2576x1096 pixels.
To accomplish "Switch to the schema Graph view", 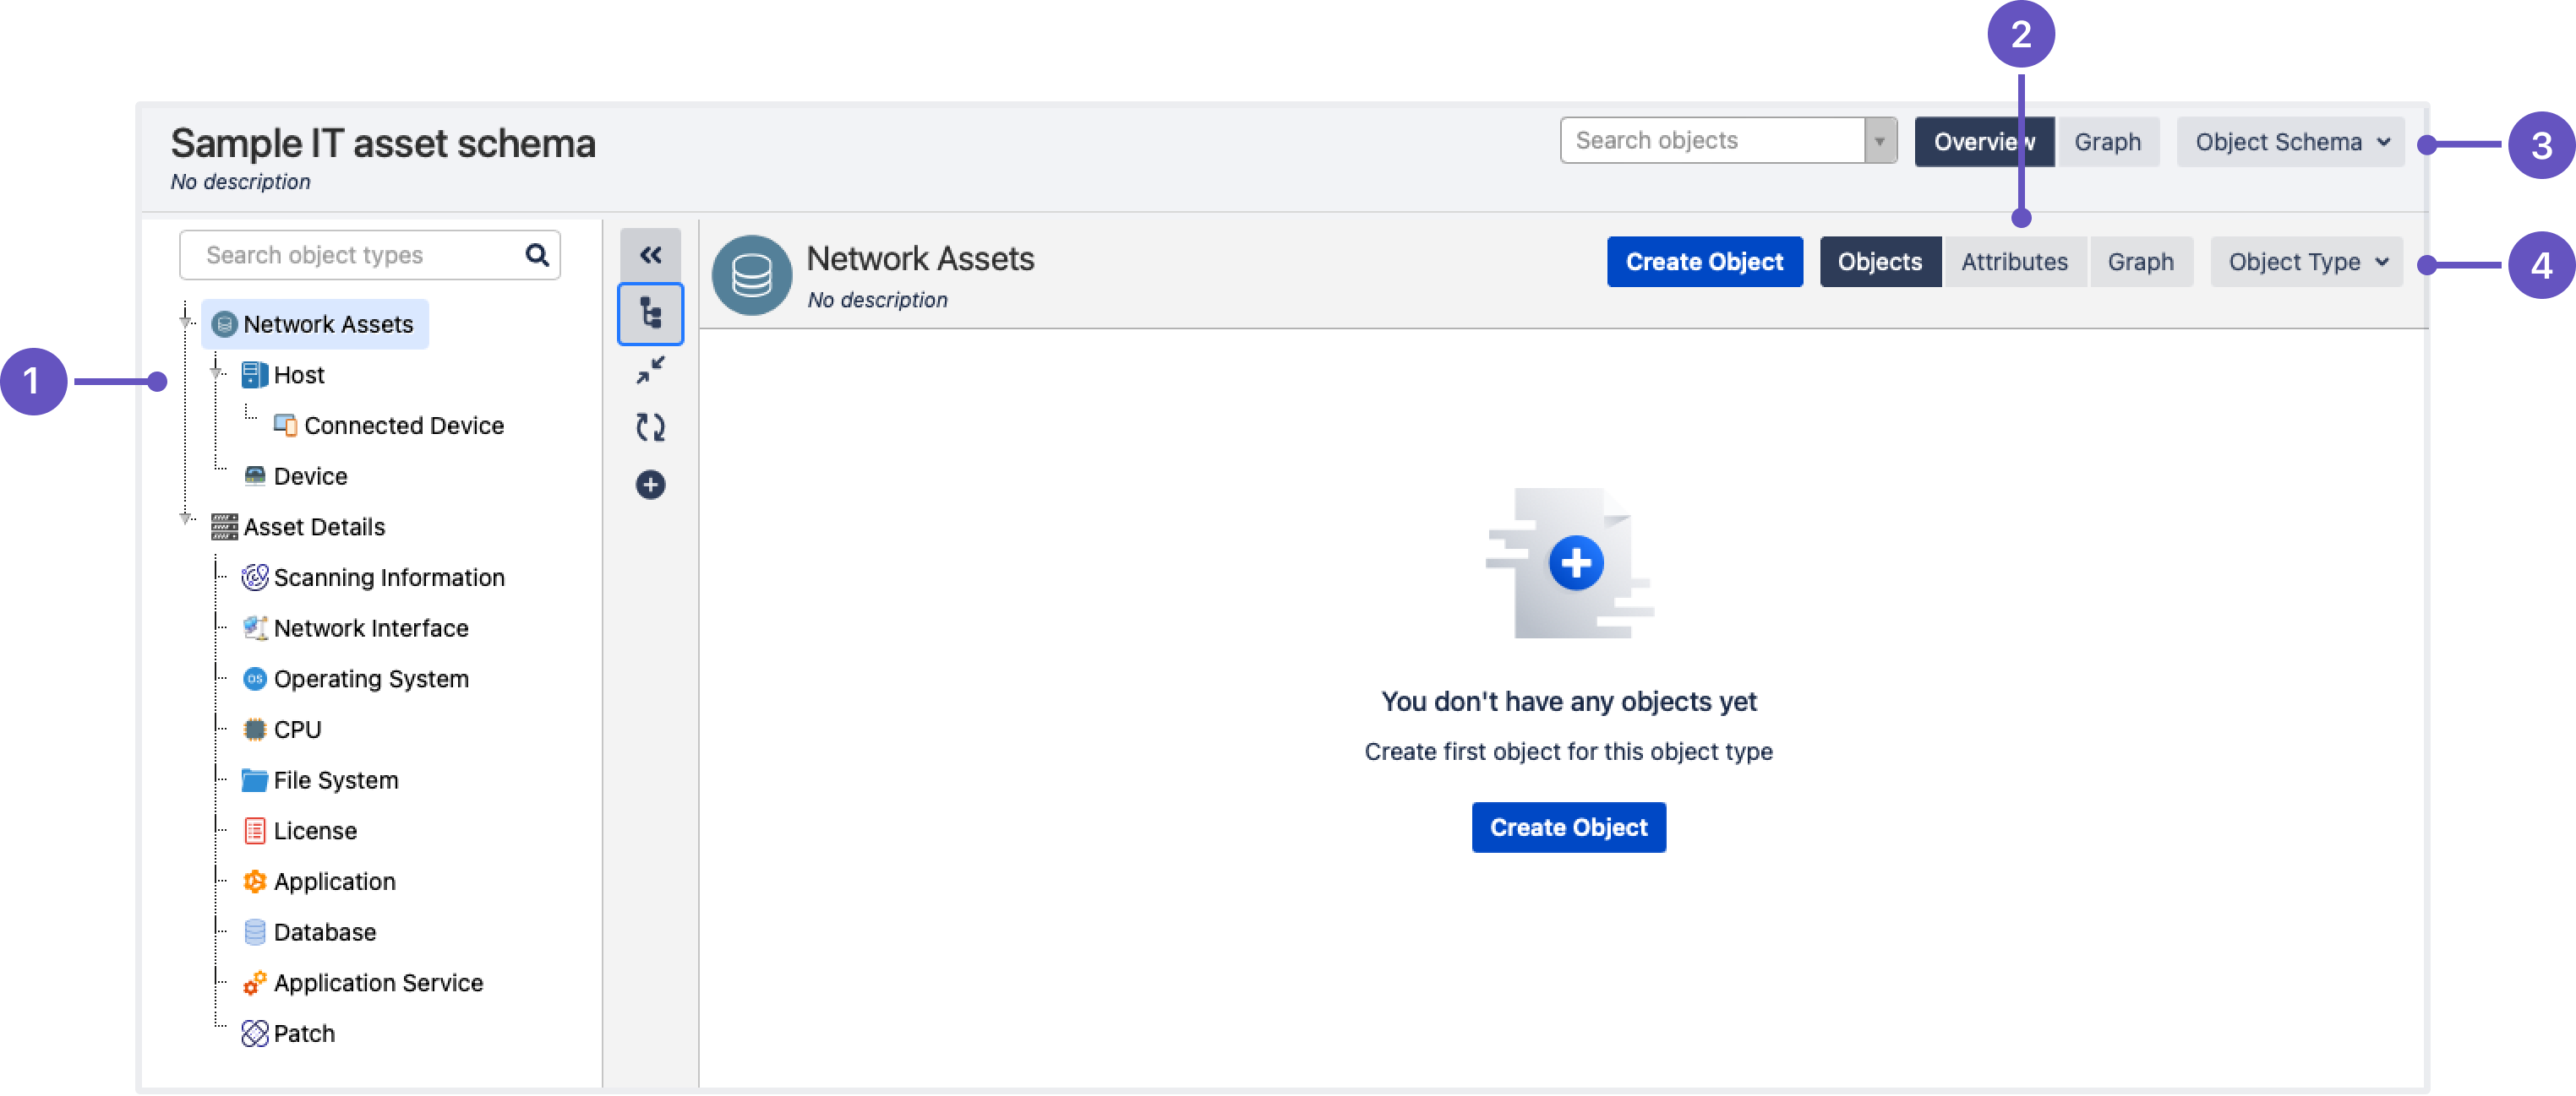I will tap(2107, 142).
